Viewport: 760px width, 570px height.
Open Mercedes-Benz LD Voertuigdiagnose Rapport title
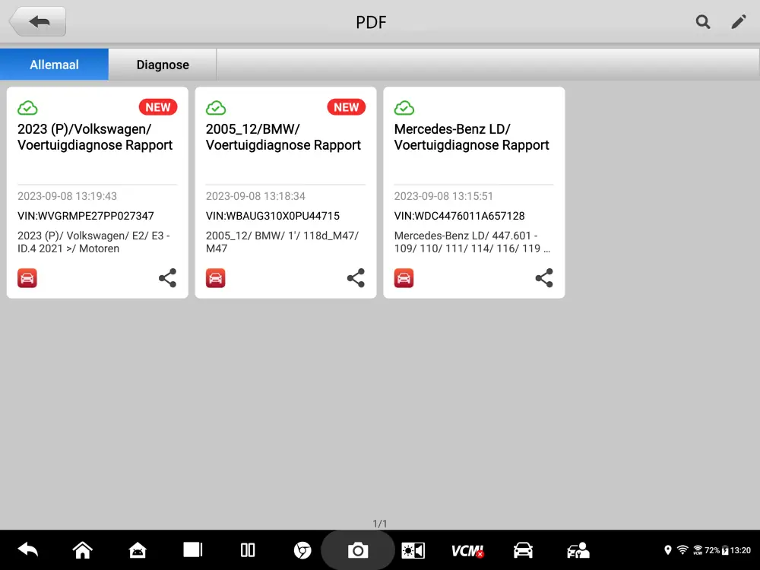pyautogui.click(x=472, y=137)
